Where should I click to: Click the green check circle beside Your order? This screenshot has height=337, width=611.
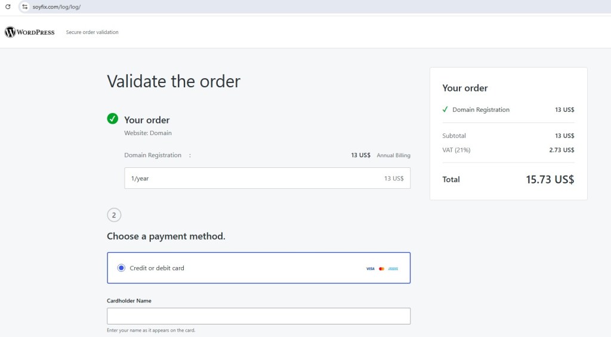[113, 119]
